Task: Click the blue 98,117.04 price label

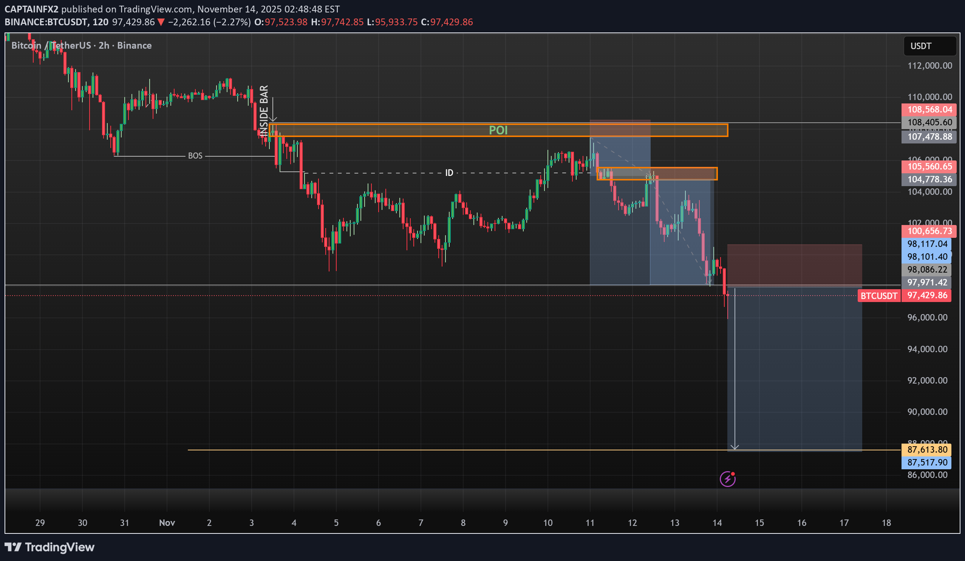Action: 927,244
